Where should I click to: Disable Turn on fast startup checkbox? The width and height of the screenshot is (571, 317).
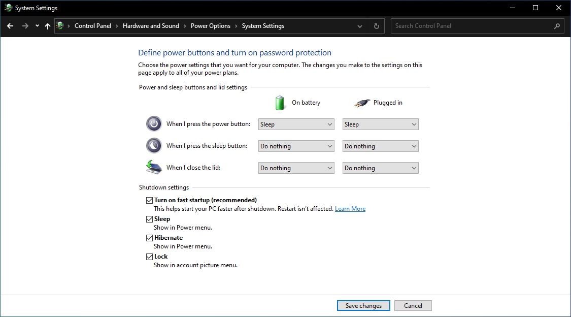149,200
